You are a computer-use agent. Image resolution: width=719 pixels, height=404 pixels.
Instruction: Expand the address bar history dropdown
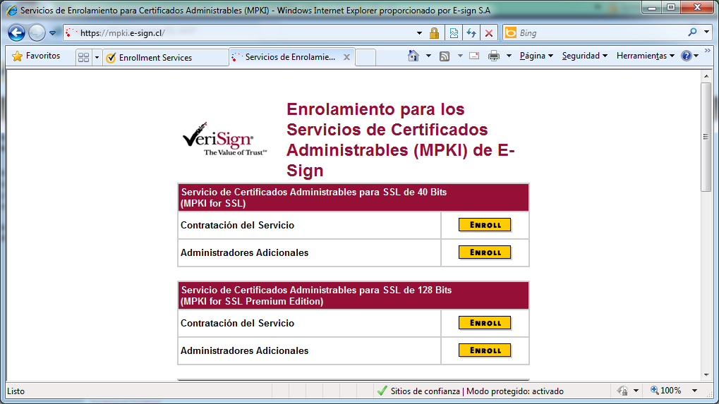pos(419,33)
